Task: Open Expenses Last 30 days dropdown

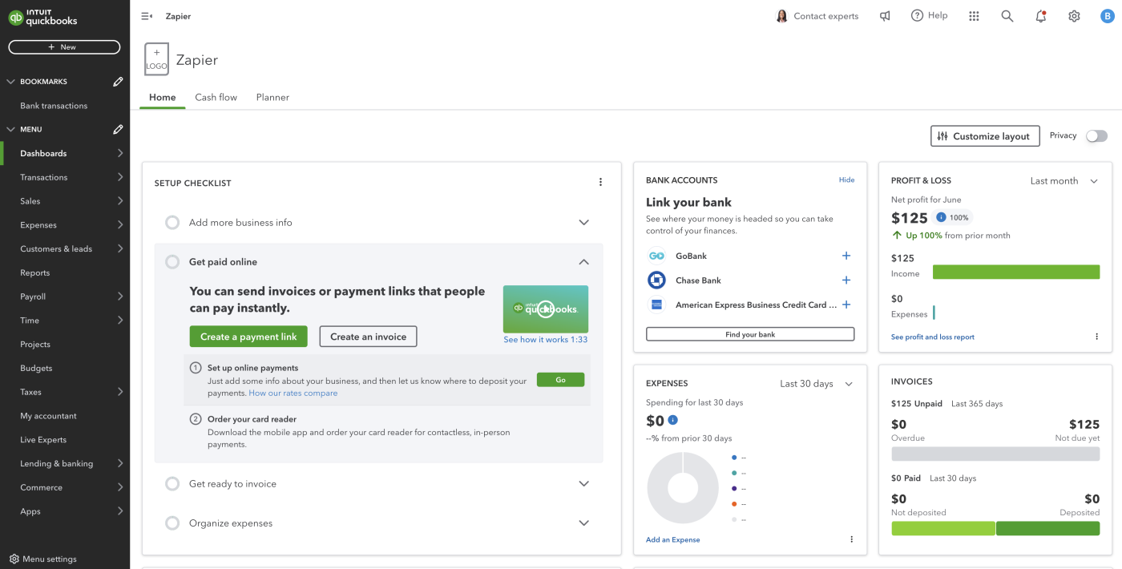Action: [816, 384]
